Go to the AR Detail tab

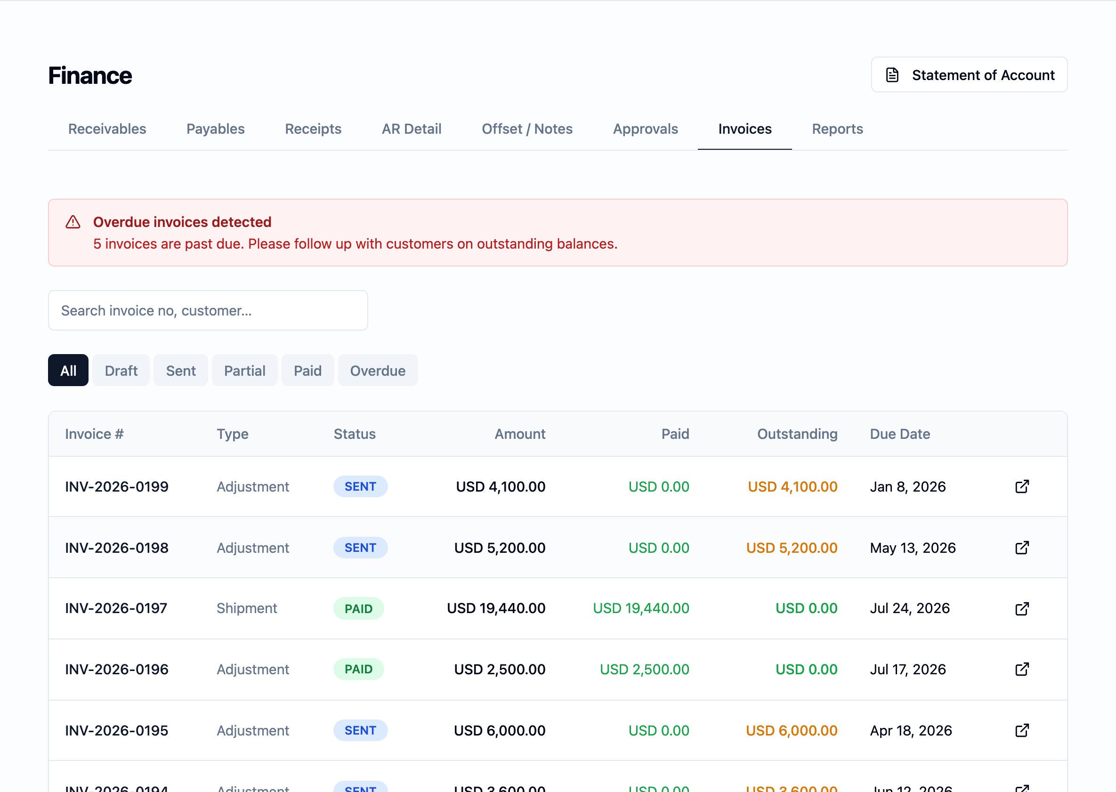[412, 129]
